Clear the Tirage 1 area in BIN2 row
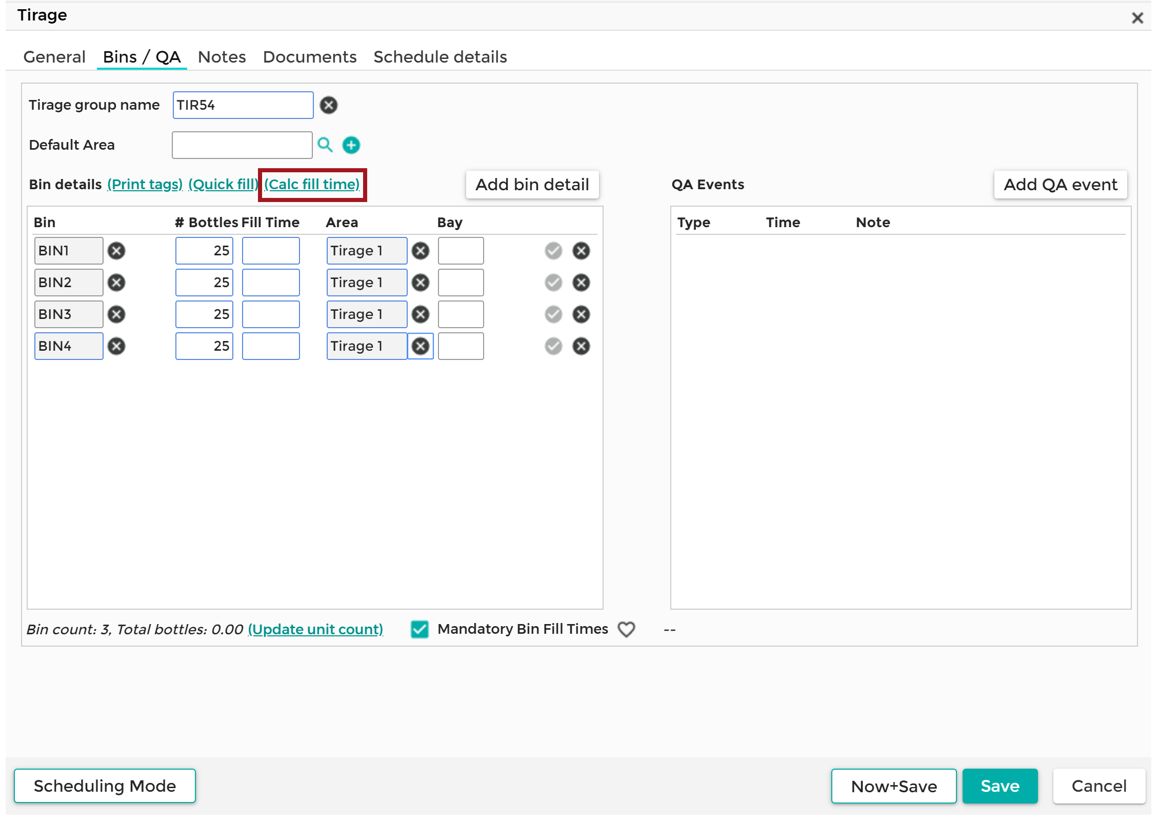 click(x=421, y=283)
